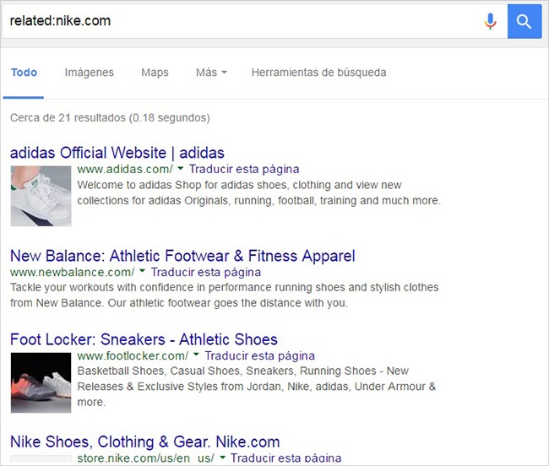Switch to the Imágenes tab
The image size is (549, 466).
pos(90,73)
